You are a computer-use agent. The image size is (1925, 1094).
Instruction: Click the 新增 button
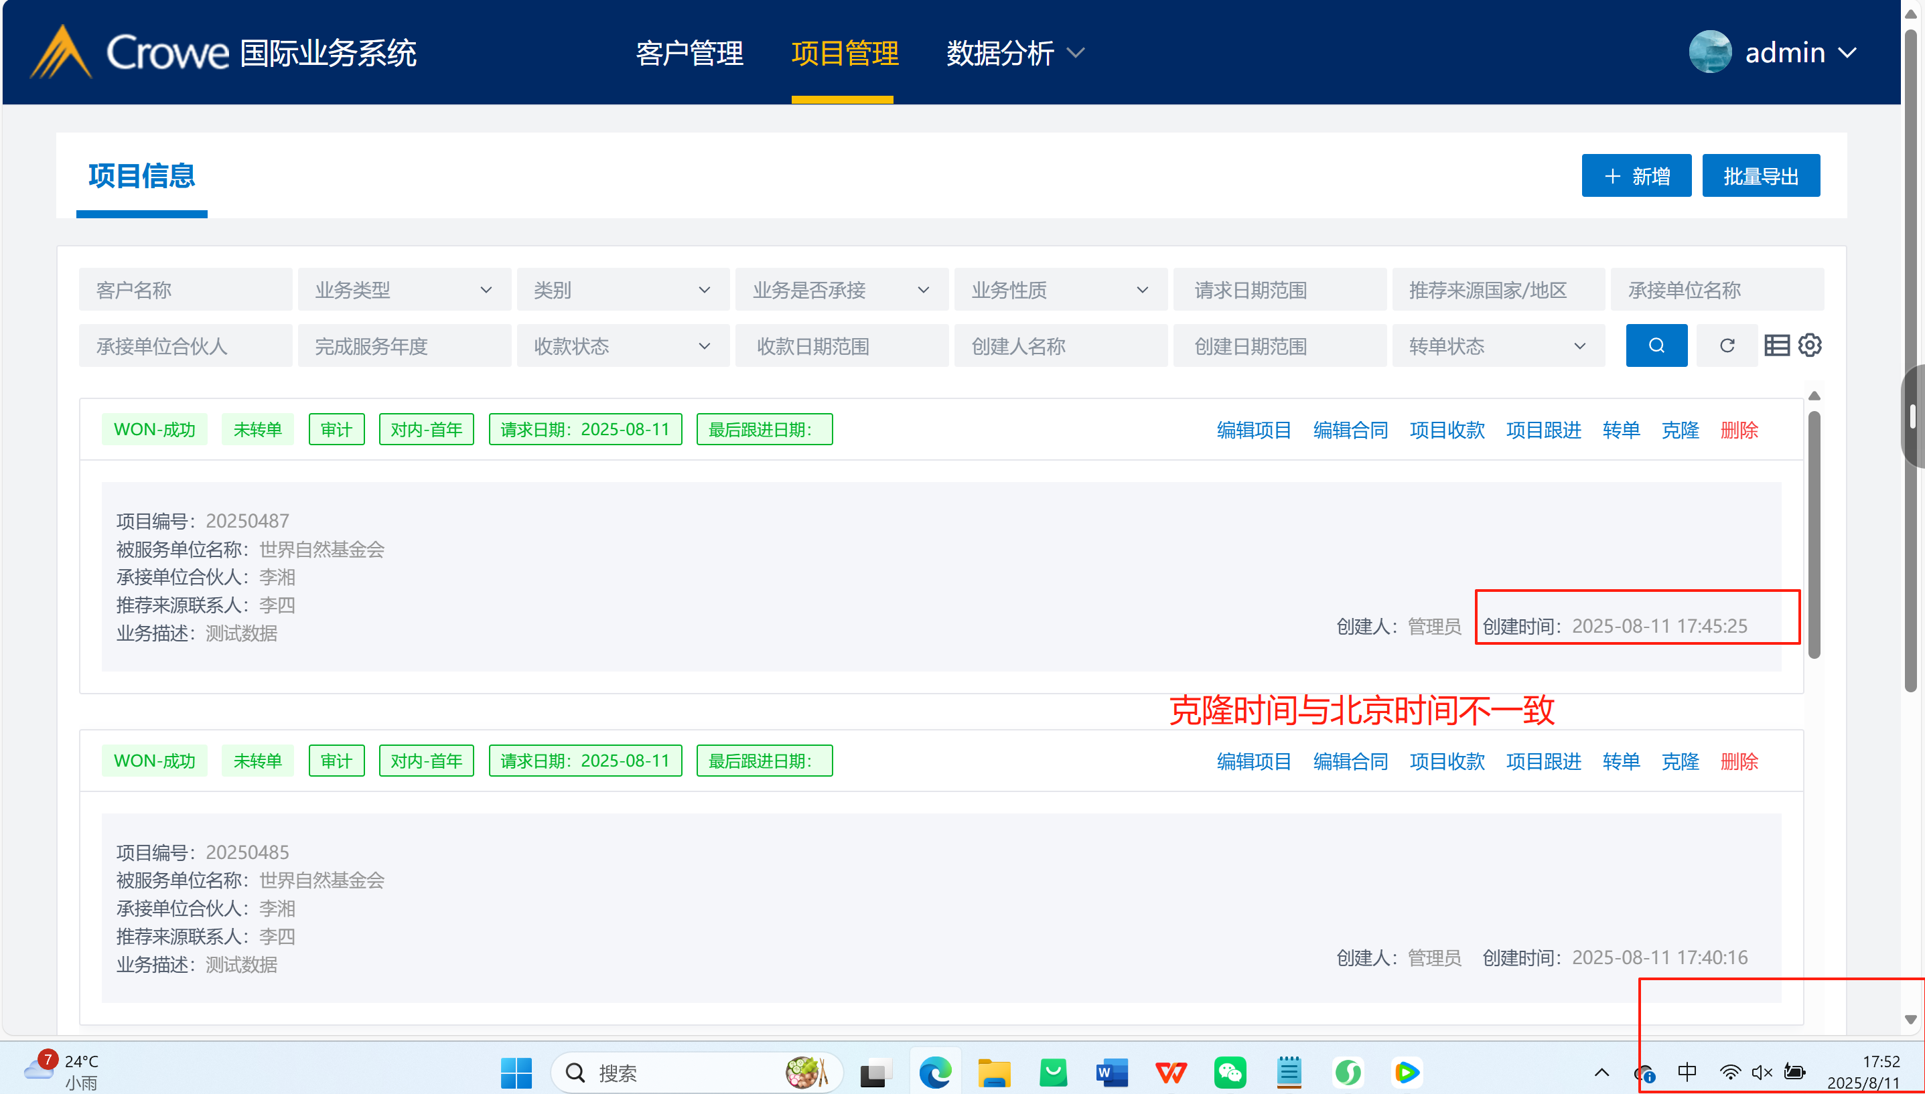coord(1636,177)
